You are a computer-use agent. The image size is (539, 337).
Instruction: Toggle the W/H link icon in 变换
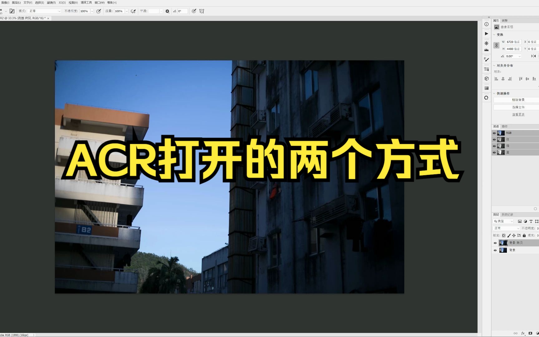pos(496,45)
